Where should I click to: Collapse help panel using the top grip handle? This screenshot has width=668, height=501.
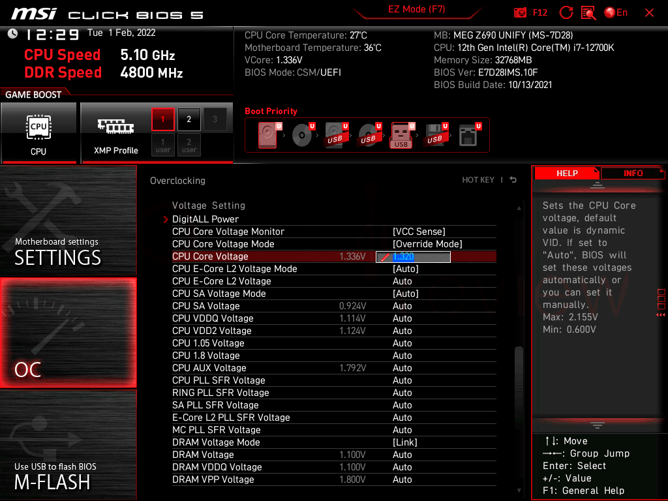point(598,185)
